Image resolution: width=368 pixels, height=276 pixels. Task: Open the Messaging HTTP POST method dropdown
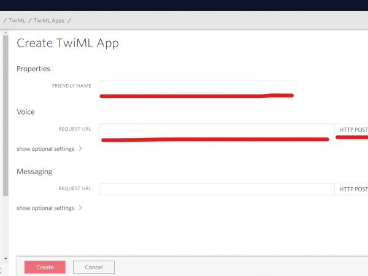click(x=351, y=189)
